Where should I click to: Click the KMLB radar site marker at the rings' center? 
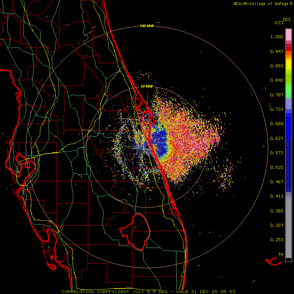coord(147,147)
